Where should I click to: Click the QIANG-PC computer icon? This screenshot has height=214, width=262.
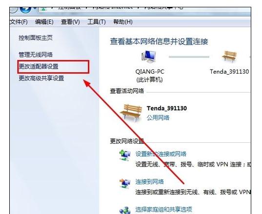coord(148,57)
